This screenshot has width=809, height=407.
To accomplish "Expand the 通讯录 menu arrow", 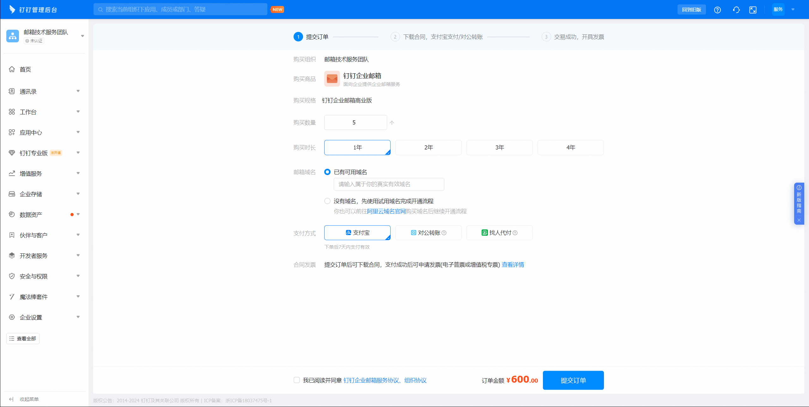I will 78,91.
